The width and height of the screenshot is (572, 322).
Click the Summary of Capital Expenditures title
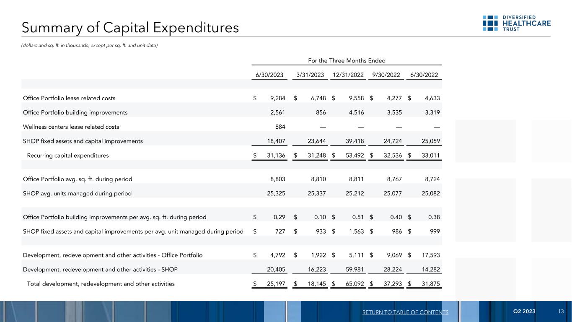(131, 28)
